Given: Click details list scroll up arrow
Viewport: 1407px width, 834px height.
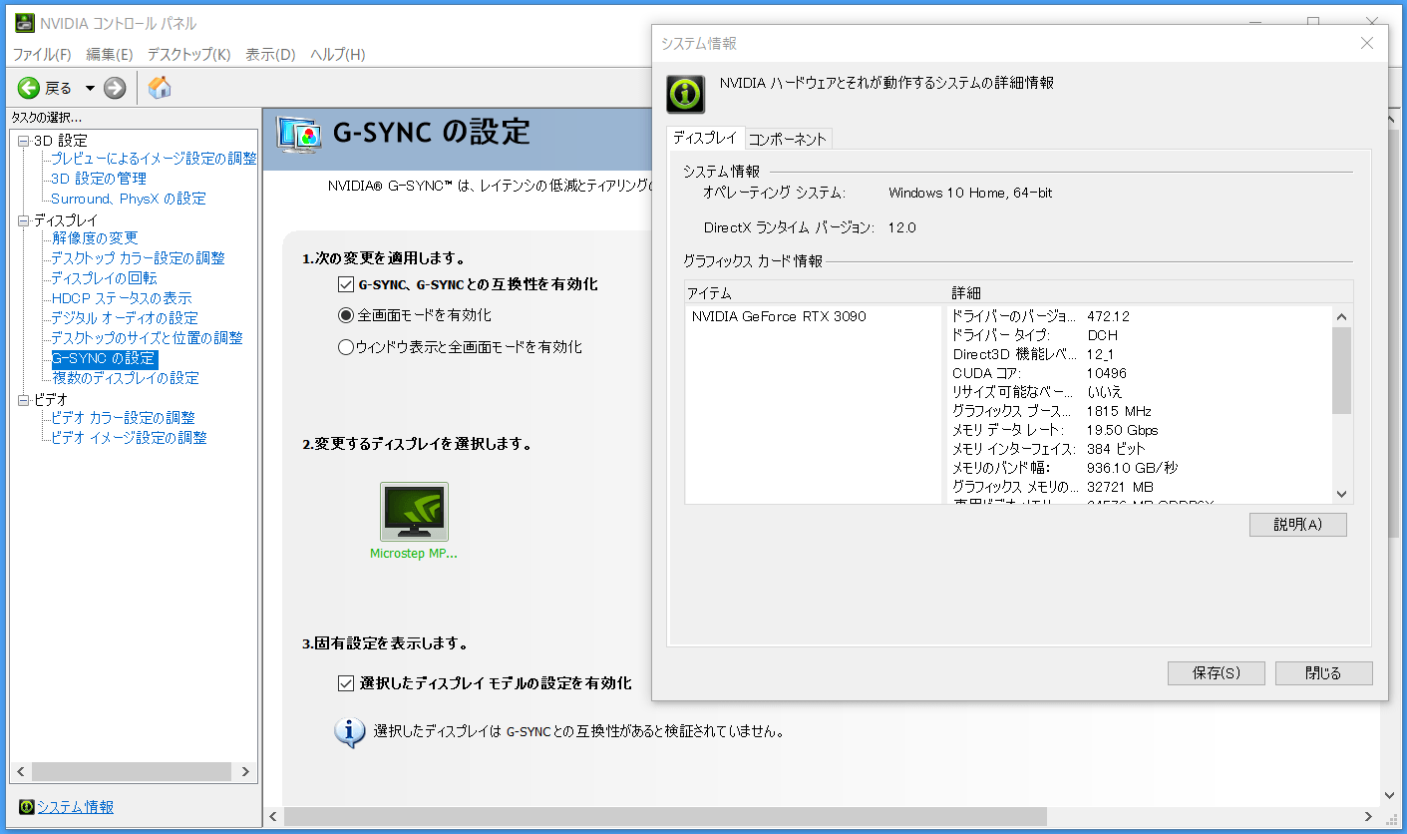Looking at the screenshot, I should tap(1341, 316).
